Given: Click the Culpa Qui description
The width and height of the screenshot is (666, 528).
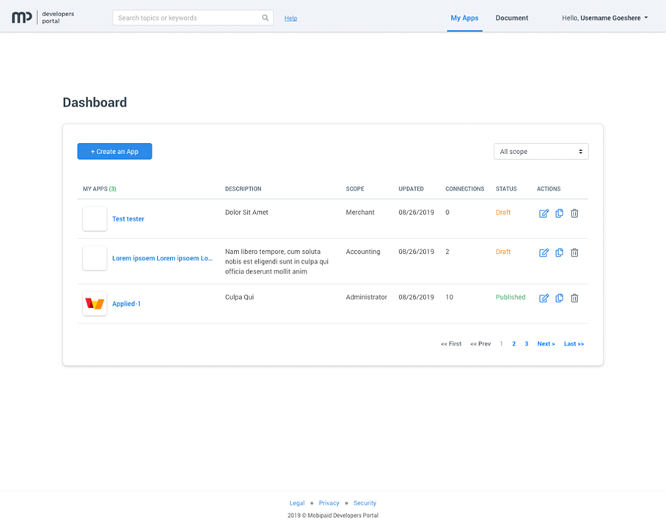Looking at the screenshot, I should (240, 297).
